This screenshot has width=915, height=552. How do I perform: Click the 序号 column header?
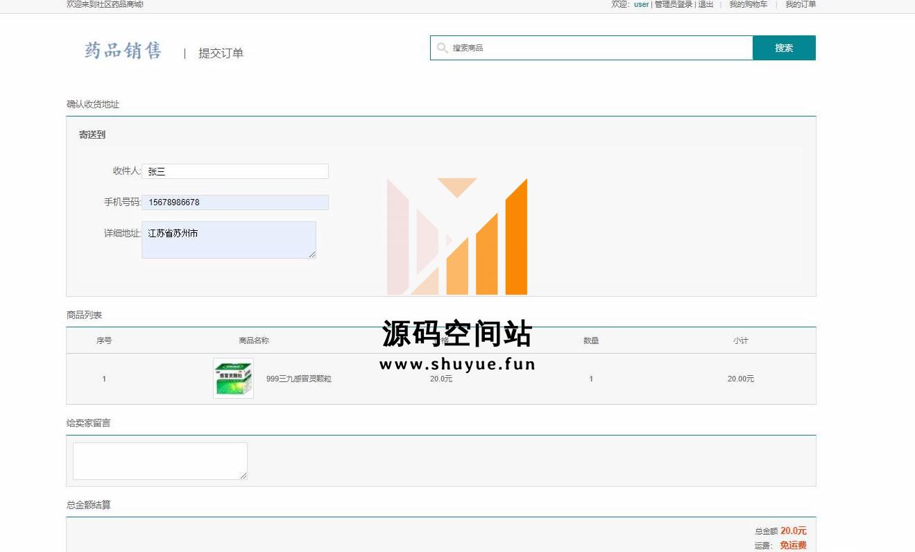click(104, 340)
